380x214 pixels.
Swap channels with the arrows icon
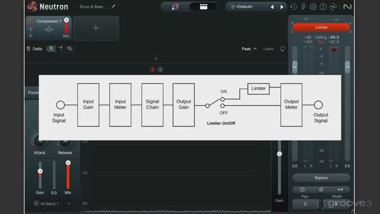click(x=340, y=189)
